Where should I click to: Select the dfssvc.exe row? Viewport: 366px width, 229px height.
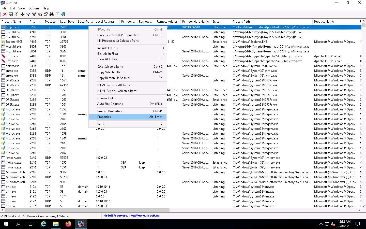point(181,66)
